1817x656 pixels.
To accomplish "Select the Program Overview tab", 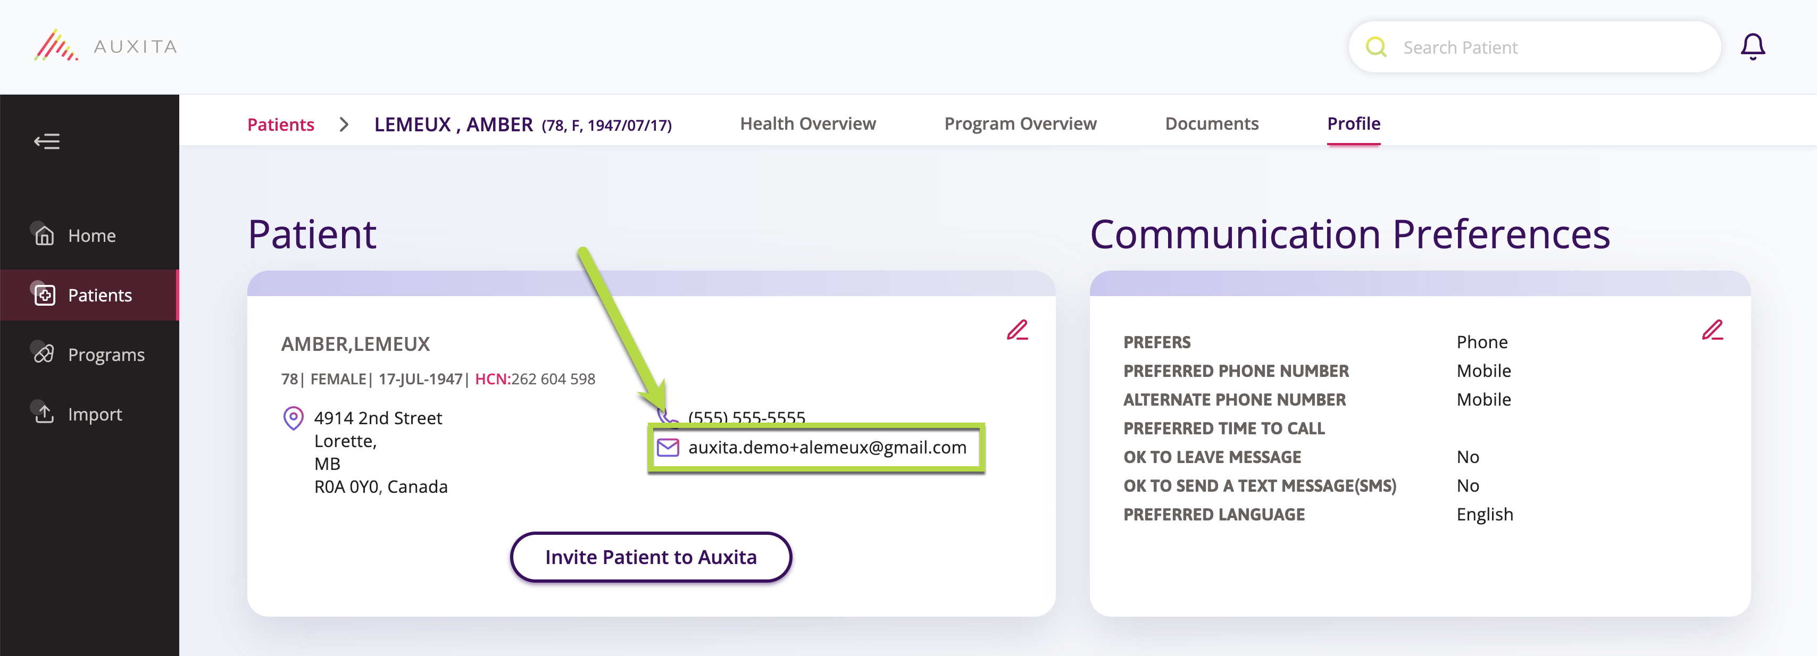I will (x=1020, y=123).
